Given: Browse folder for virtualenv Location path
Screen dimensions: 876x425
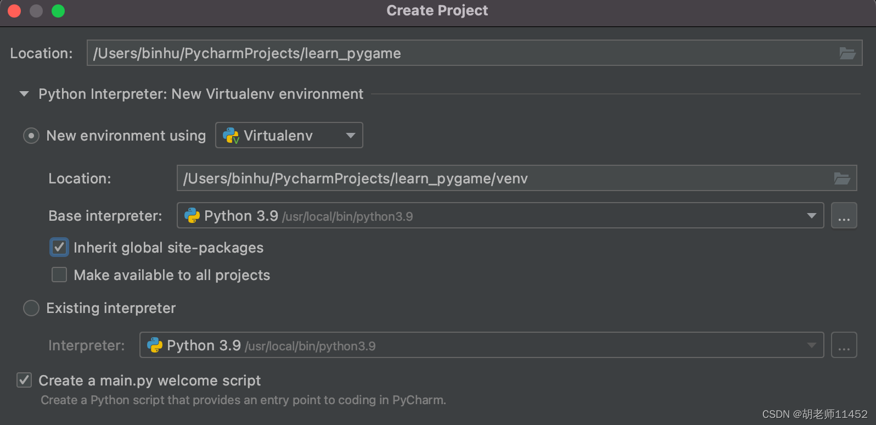Looking at the screenshot, I should [x=842, y=178].
